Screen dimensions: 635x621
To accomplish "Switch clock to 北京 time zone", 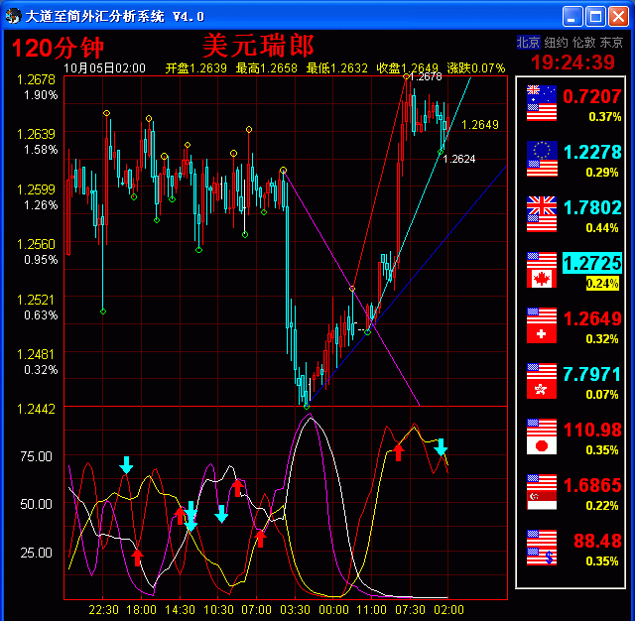I will pos(528,42).
